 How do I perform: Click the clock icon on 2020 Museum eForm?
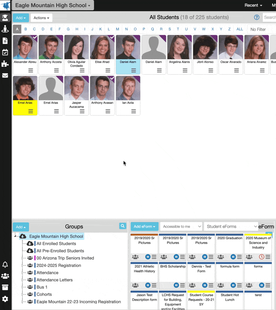point(262,257)
